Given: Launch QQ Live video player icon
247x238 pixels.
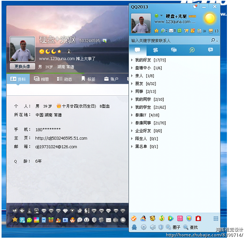Looking at the screenshot, I should [x=171, y=218].
